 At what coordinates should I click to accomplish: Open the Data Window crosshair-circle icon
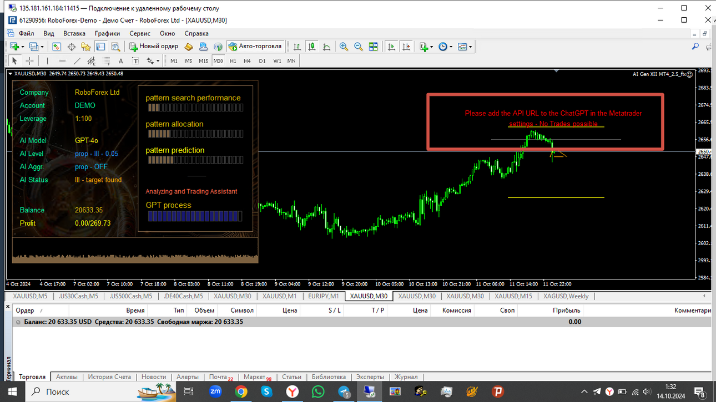pos(72,47)
